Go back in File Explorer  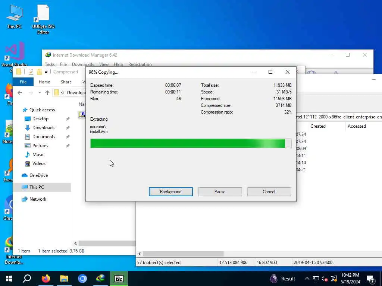20,93
